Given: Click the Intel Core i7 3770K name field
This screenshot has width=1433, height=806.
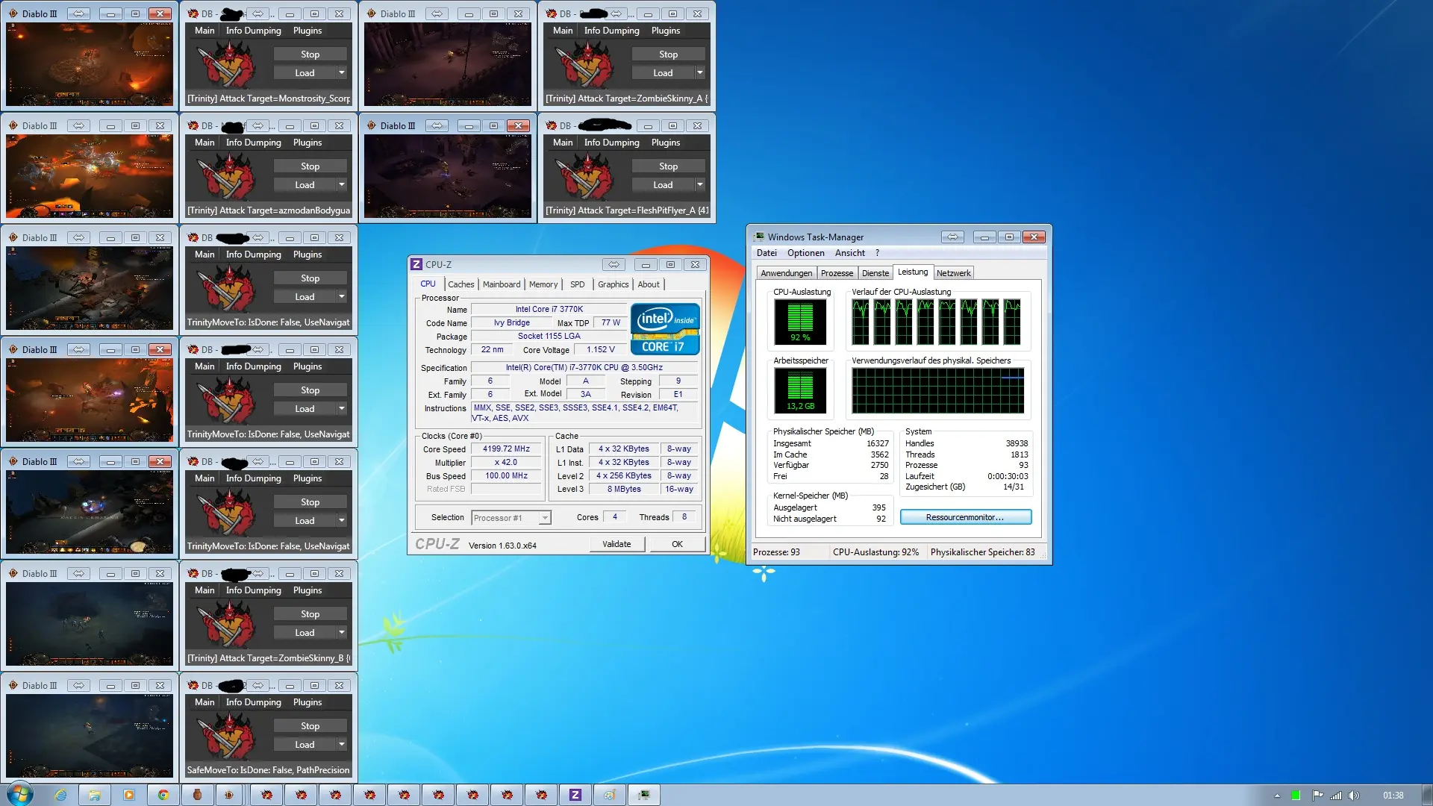Looking at the screenshot, I should [x=549, y=309].
